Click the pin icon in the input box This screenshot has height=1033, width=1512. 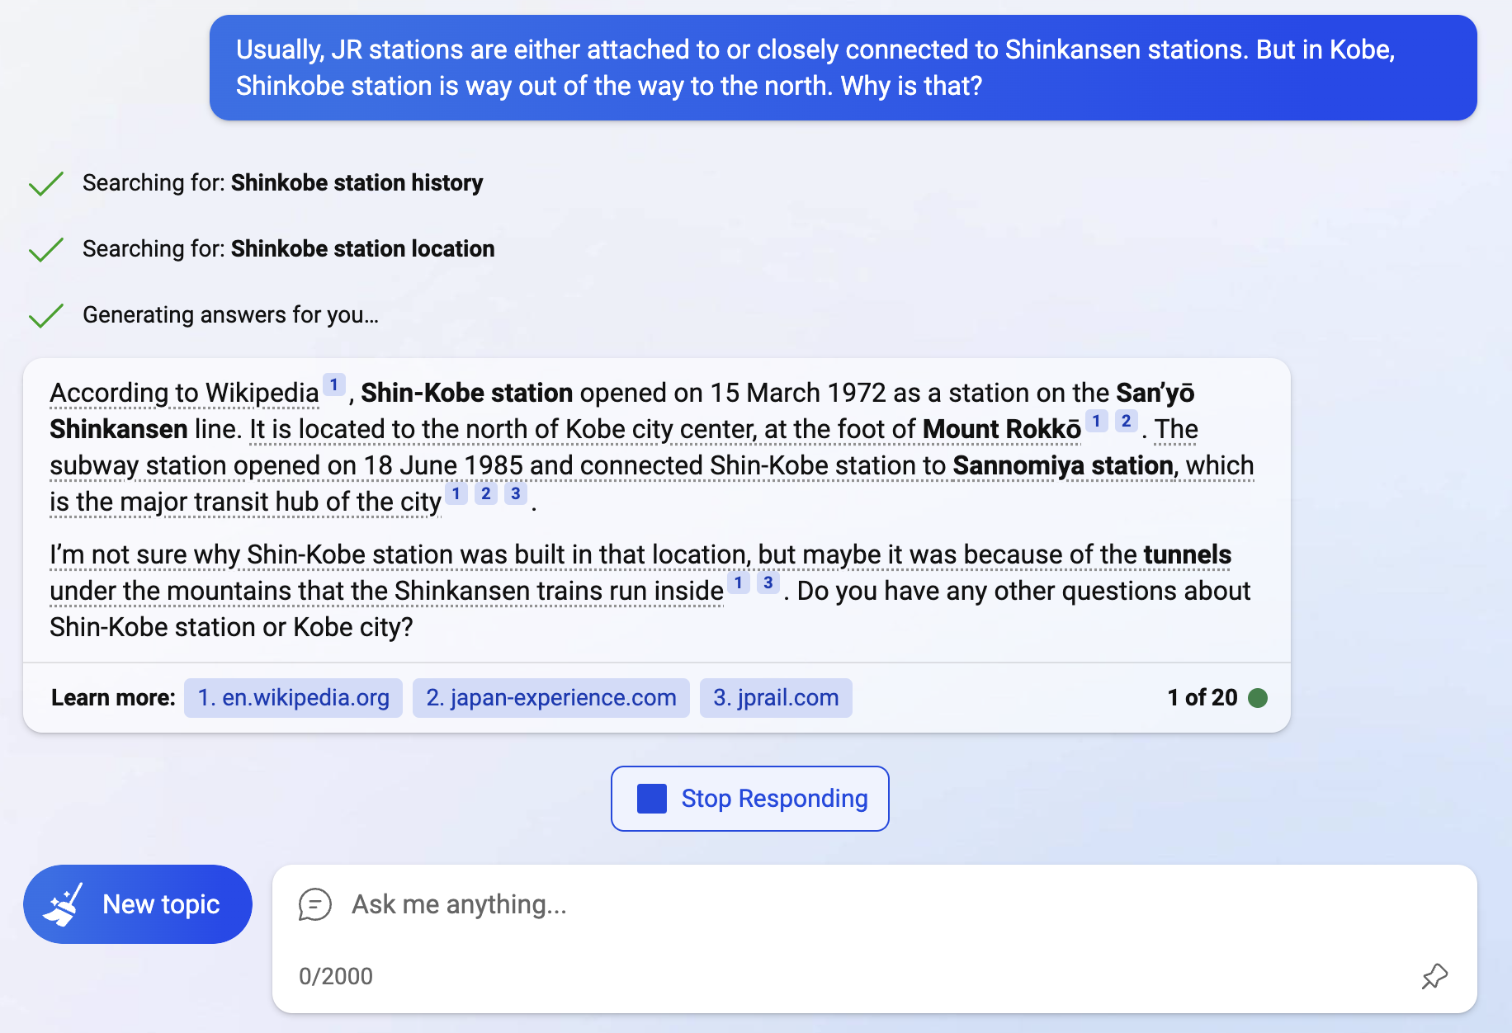[x=1434, y=976]
